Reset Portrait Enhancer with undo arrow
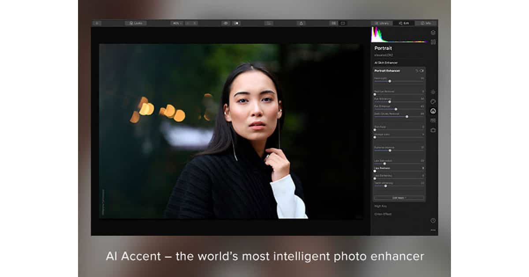 [x=417, y=71]
